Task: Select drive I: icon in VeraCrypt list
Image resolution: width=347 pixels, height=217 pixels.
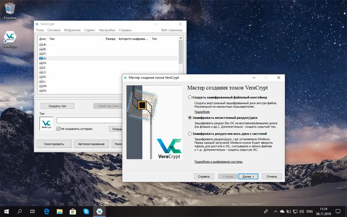Action: click(41, 68)
